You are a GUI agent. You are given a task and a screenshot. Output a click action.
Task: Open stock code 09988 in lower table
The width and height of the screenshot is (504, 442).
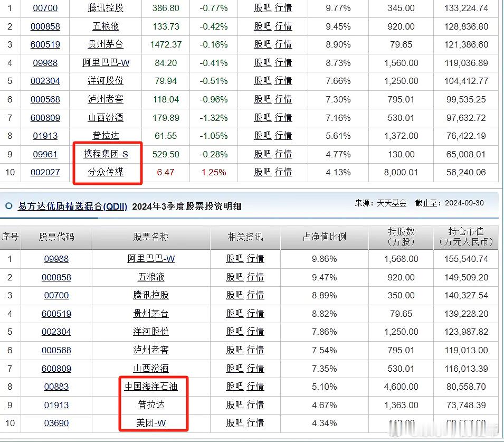point(56,259)
